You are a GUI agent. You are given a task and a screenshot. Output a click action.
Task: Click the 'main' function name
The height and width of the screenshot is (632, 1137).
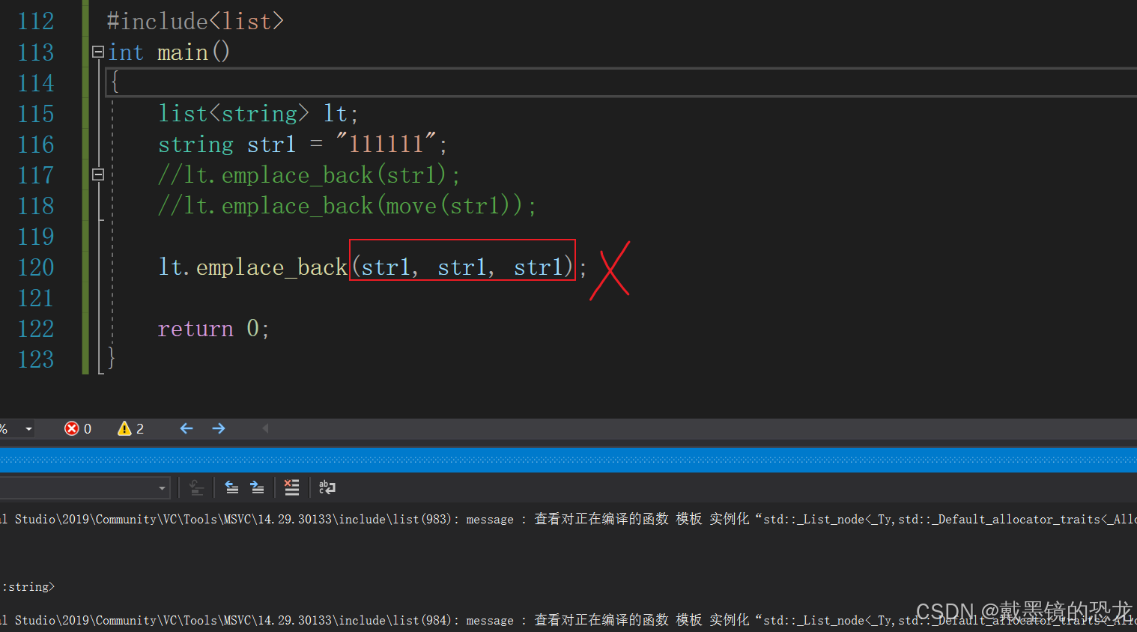pos(183,52)
